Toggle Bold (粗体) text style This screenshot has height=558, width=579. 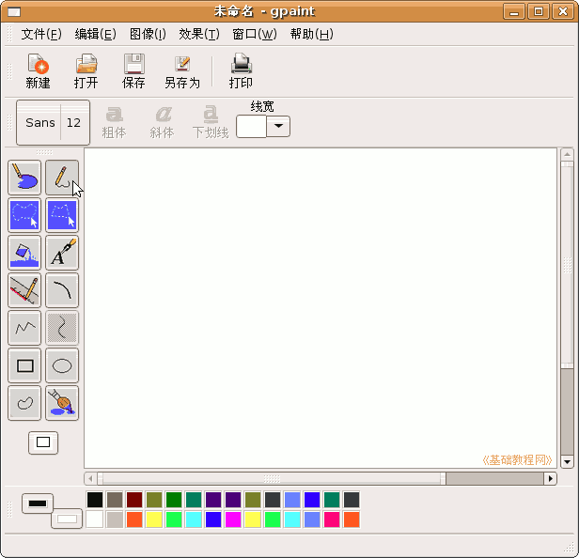click(114, 122)
